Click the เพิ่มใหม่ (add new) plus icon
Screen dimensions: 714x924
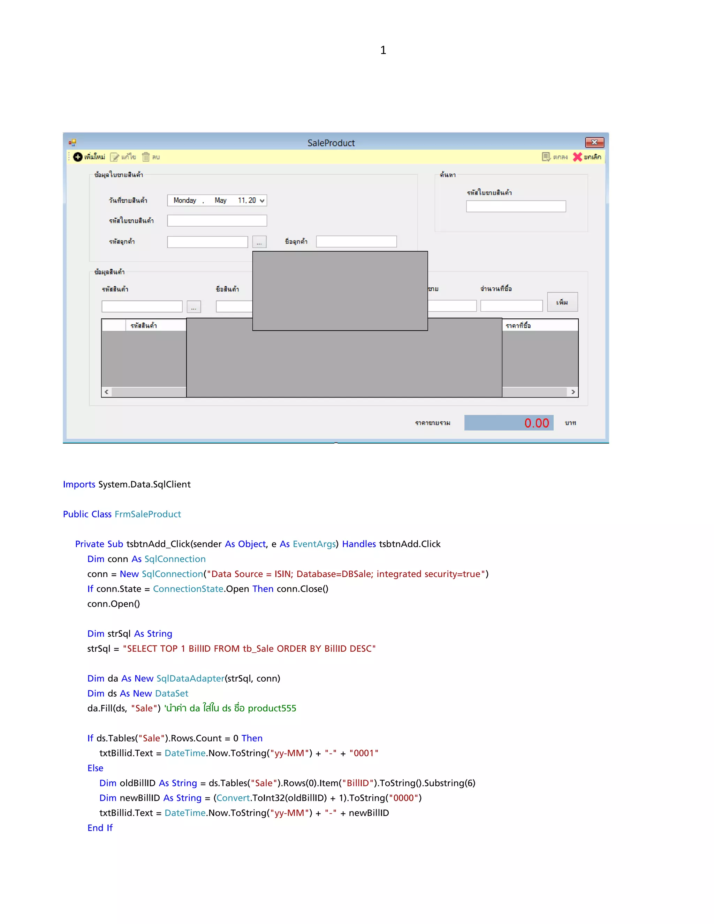click(78, 157)
